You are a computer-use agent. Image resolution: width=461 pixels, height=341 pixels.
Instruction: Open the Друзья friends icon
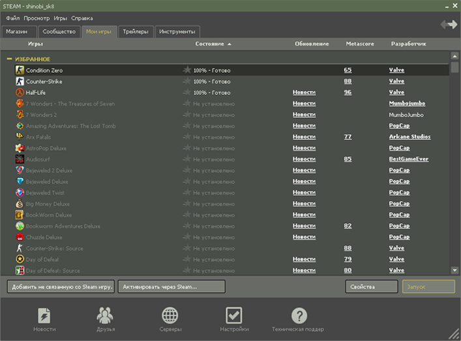tap(106, 316)
